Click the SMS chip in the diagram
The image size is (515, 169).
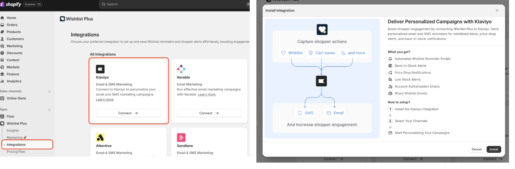coord(305,113)
